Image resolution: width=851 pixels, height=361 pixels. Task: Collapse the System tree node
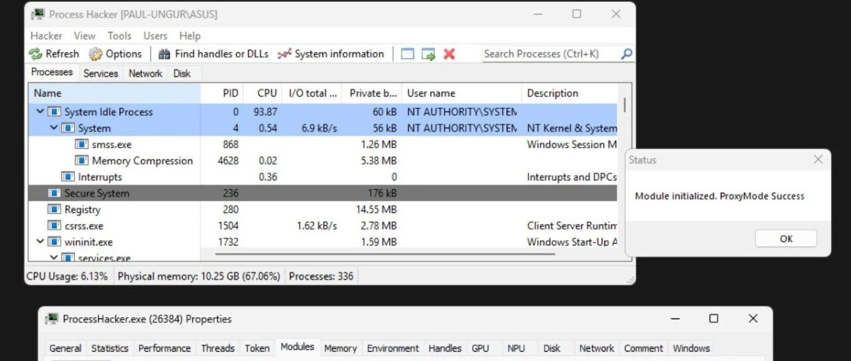[x=54, y=128]
